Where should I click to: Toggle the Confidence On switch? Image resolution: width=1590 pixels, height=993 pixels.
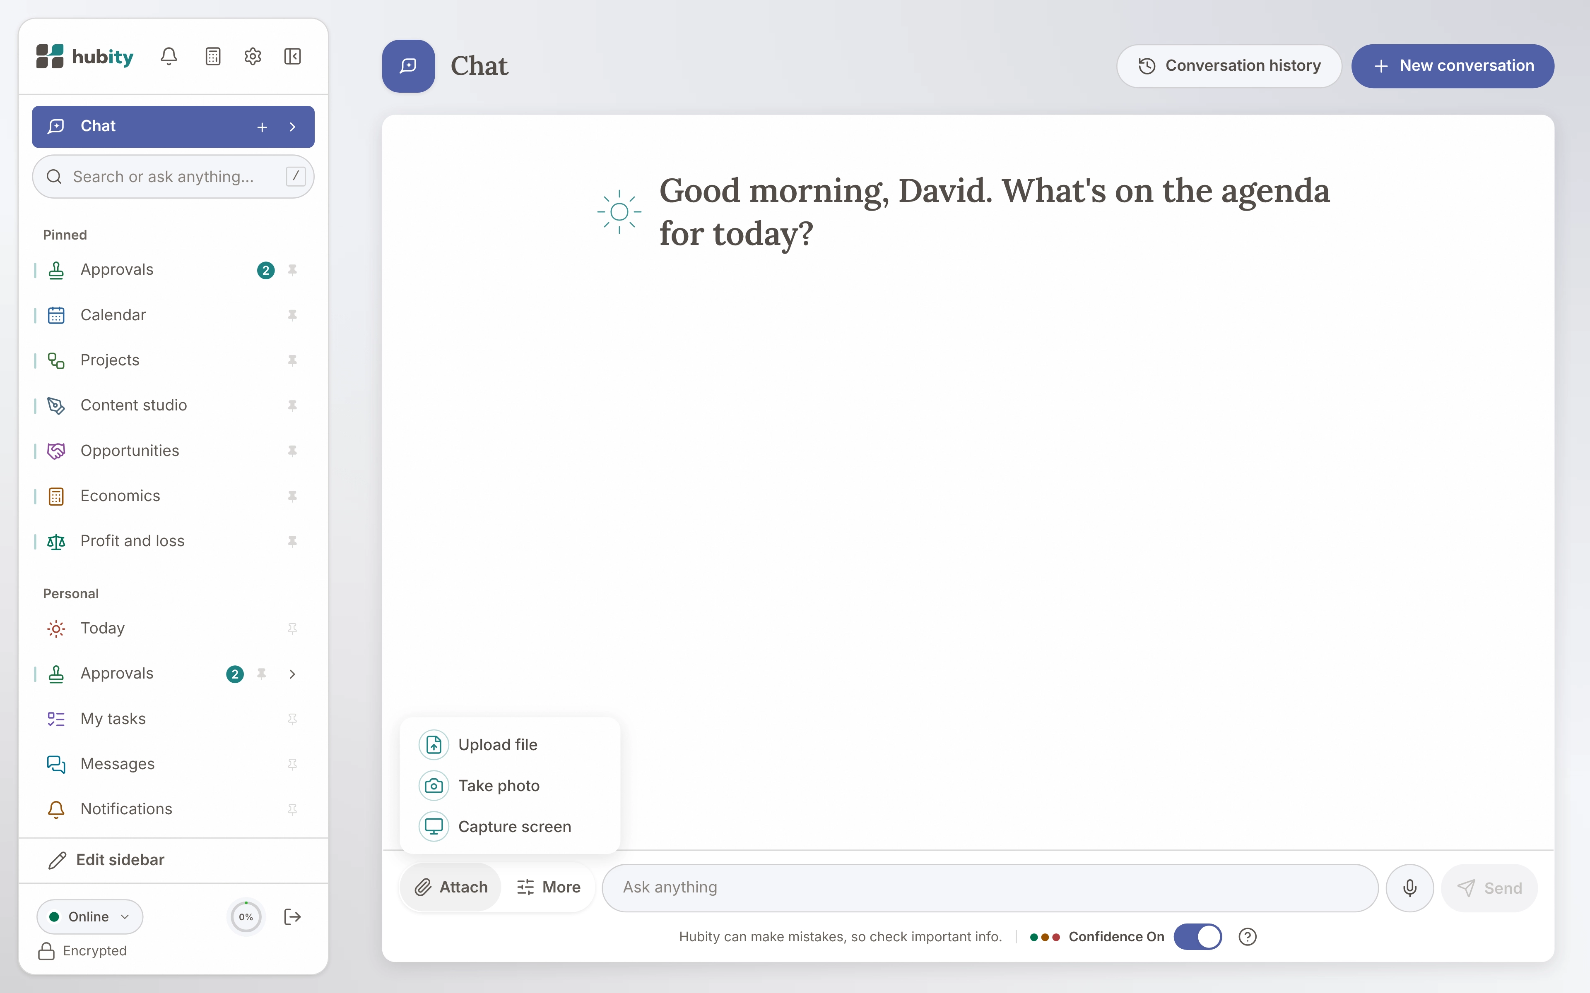(1198, 936)
